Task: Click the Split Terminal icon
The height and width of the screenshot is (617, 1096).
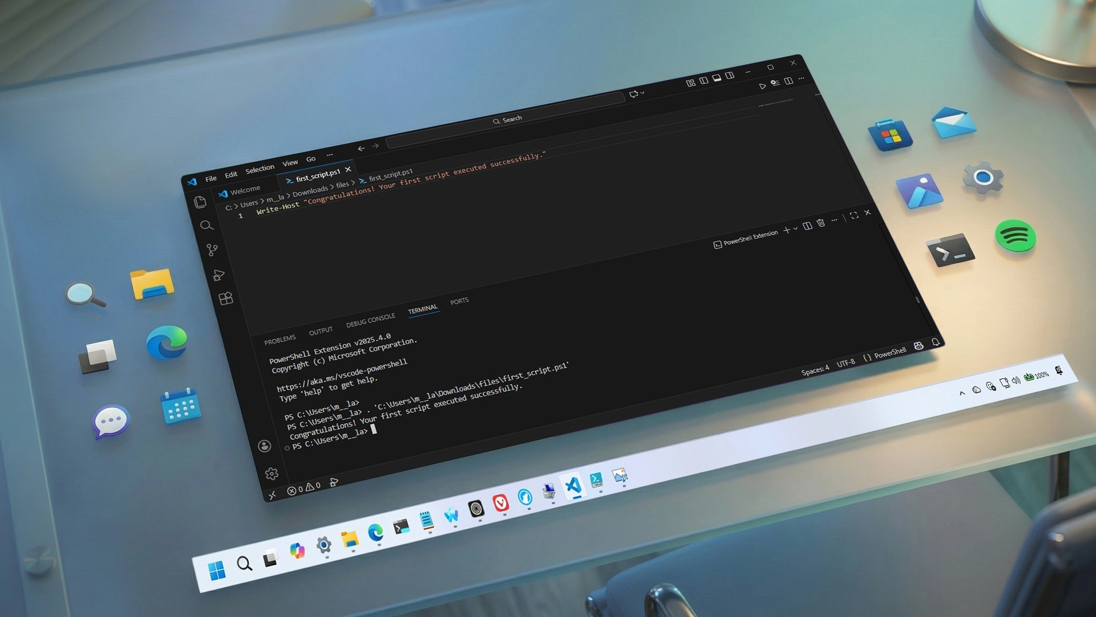Action: [807, 226]
